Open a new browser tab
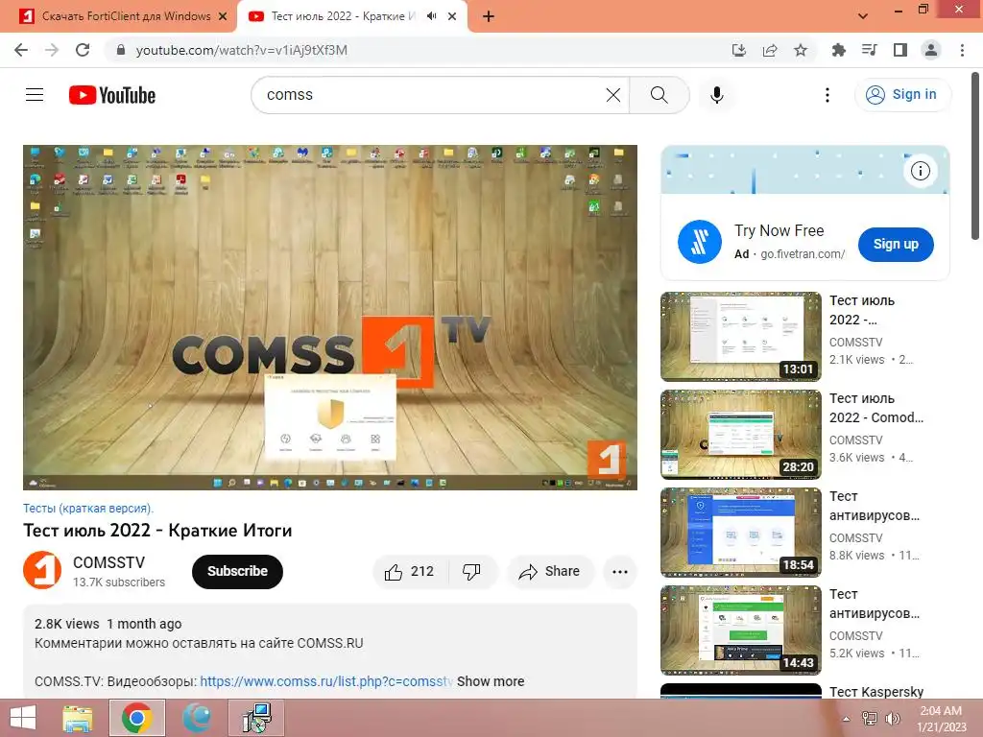Screen dimensions: 983x737 489,16
